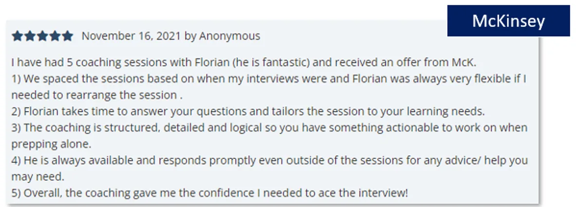Click the second rating star
This screenshot has height=207, width=576.
(30, 36)
